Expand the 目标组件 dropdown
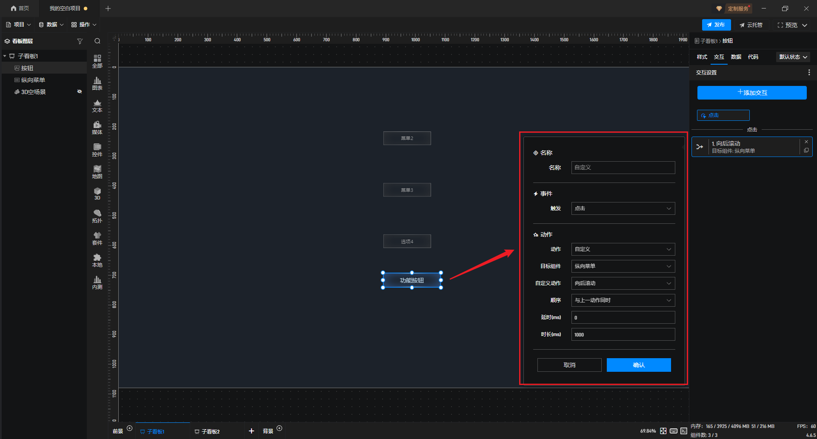817x439 pixels. coord(623,266)
